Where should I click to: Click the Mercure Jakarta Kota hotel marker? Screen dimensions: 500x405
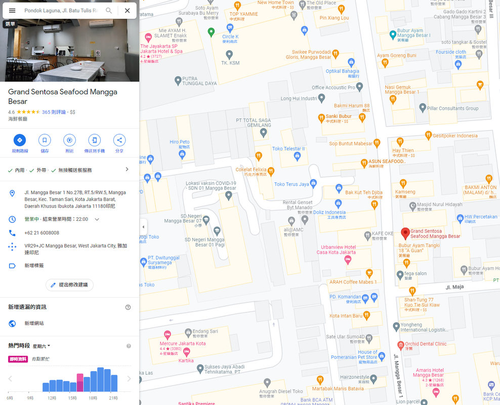pyautogui.click(x=167, y=335)
